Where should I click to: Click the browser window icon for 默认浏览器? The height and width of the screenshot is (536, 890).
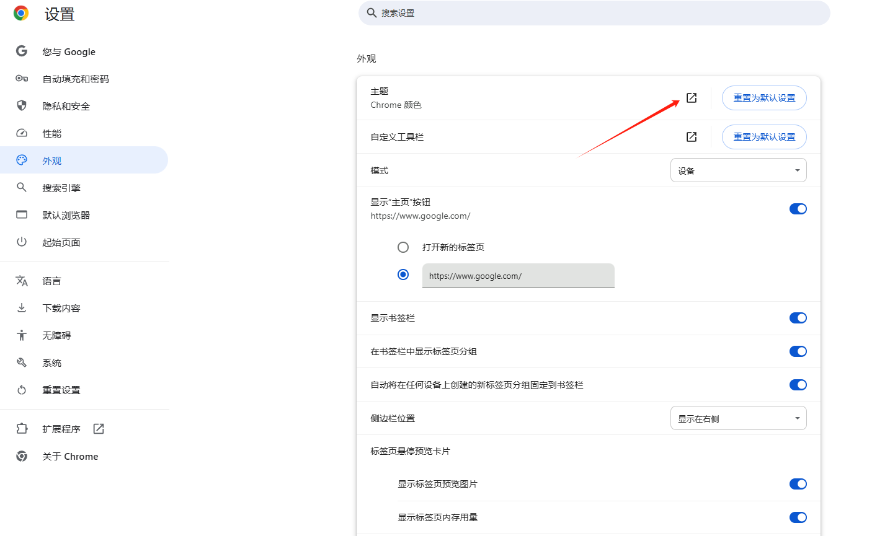[22, 215]
